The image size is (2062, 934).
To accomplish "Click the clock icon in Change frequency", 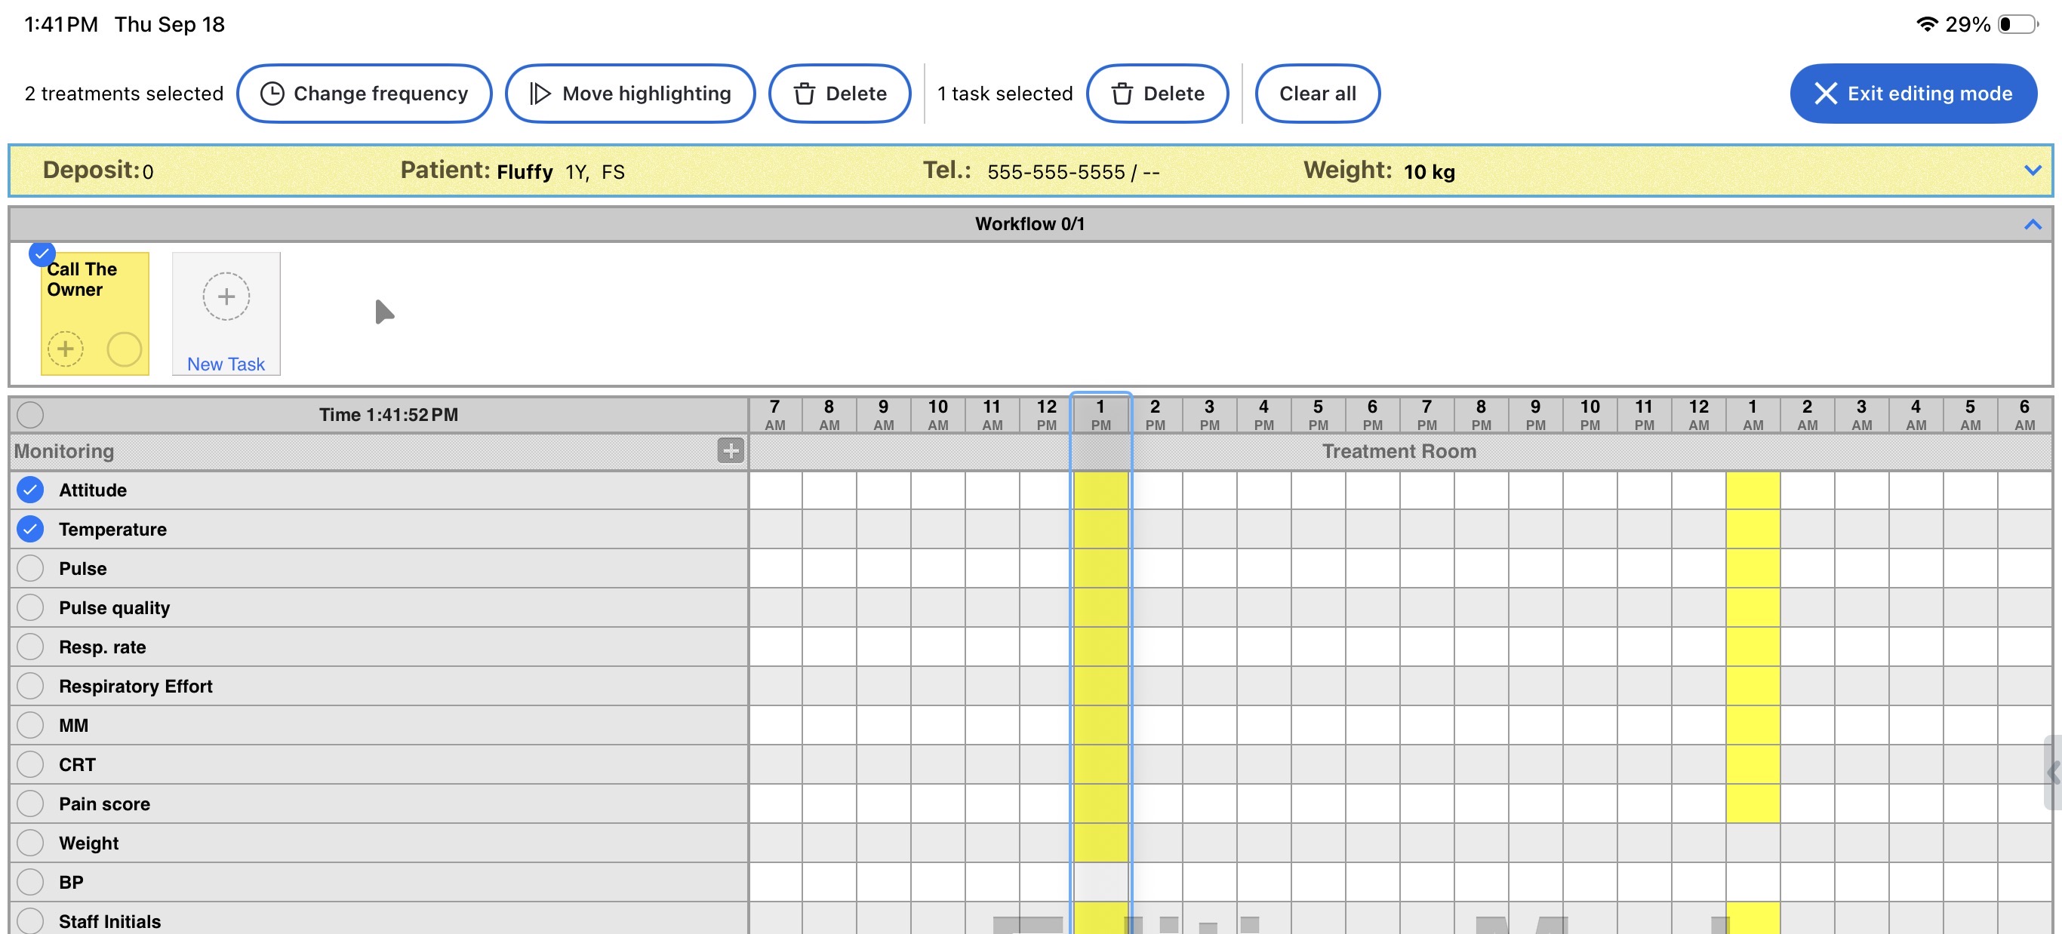I will [x=272, y=94].
